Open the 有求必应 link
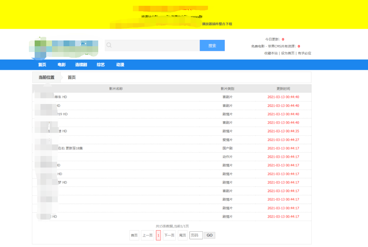Viewport: 368px width, 247px height. 304,53
